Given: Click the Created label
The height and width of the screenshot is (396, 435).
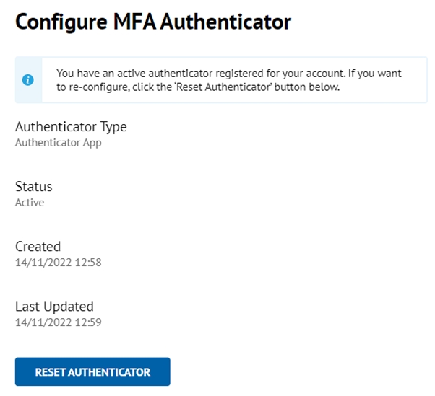Looking at the screenshot, I should click(x=38, y=247).
